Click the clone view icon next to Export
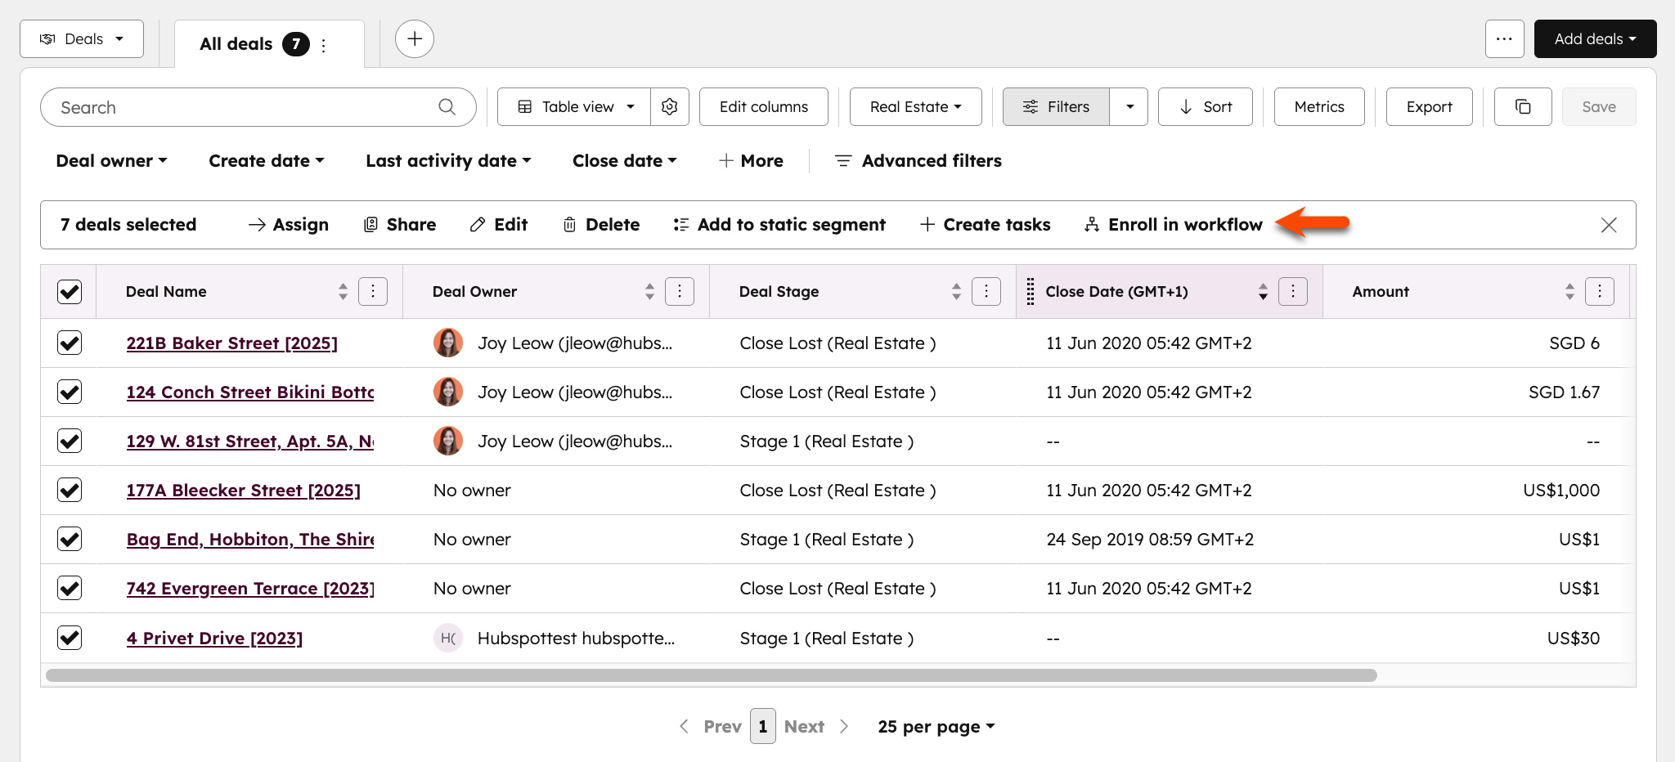This screenshot has height=762, width=1675. click(x=1522, y=106)
